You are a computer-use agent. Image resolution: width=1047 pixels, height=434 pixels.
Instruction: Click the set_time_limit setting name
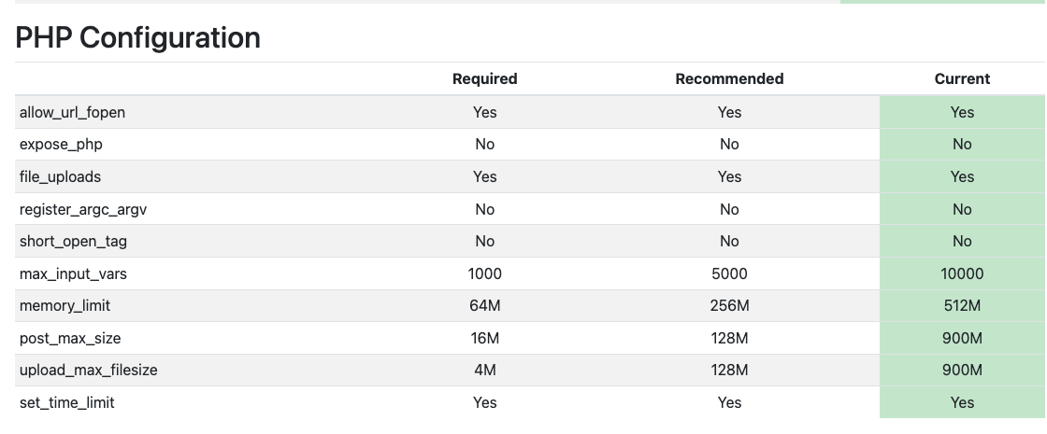click(x=67, y=403)
